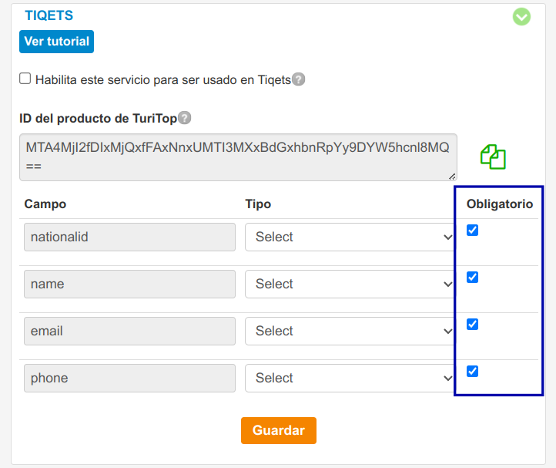Open Tipo dropdown for name
Screen dimensions: 556x468
tap(350, 285)
